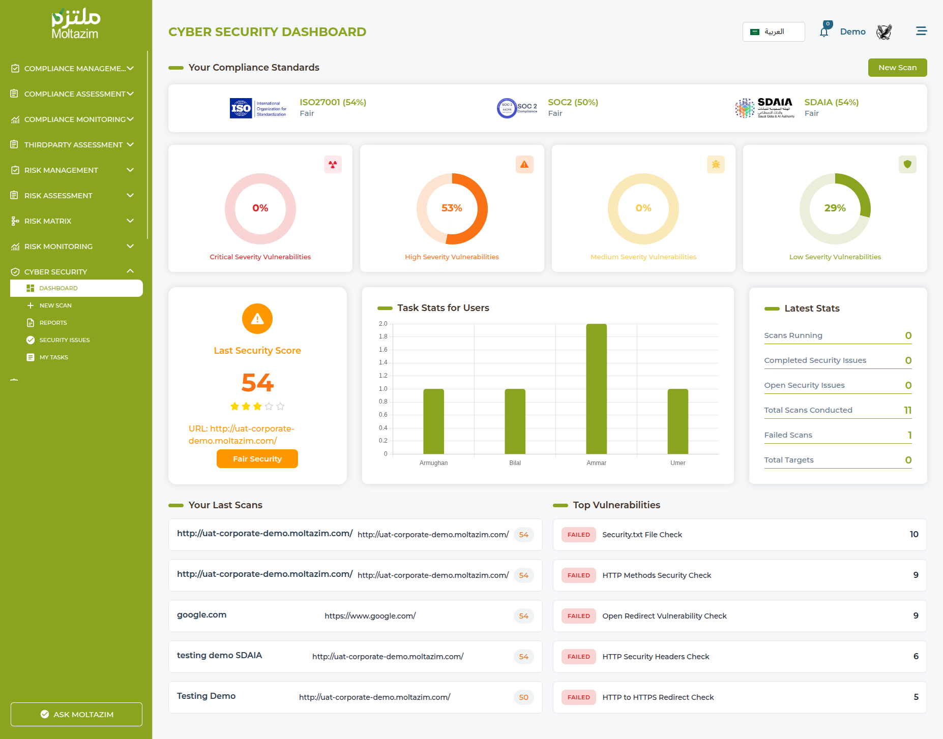Click the ISO27001 standard logo
Image resolution: width=943 pixels, height=739 pixels.
pos(258,108)
